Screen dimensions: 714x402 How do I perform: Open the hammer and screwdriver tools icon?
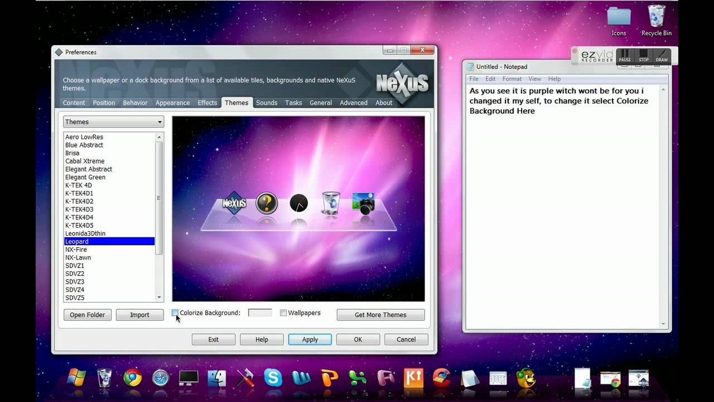click(245, 378)
